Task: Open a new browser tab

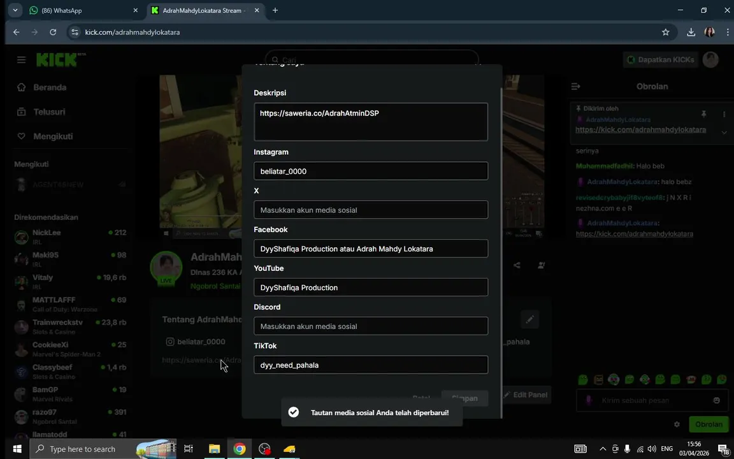Action: tap(275, 10)
